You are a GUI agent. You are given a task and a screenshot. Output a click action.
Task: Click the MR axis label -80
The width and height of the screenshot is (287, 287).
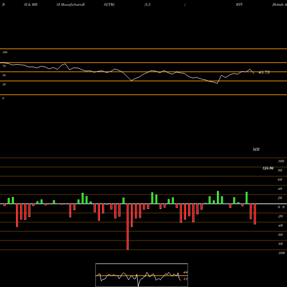point(280,244)
